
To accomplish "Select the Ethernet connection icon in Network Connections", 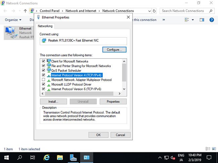I will (11, 33).
